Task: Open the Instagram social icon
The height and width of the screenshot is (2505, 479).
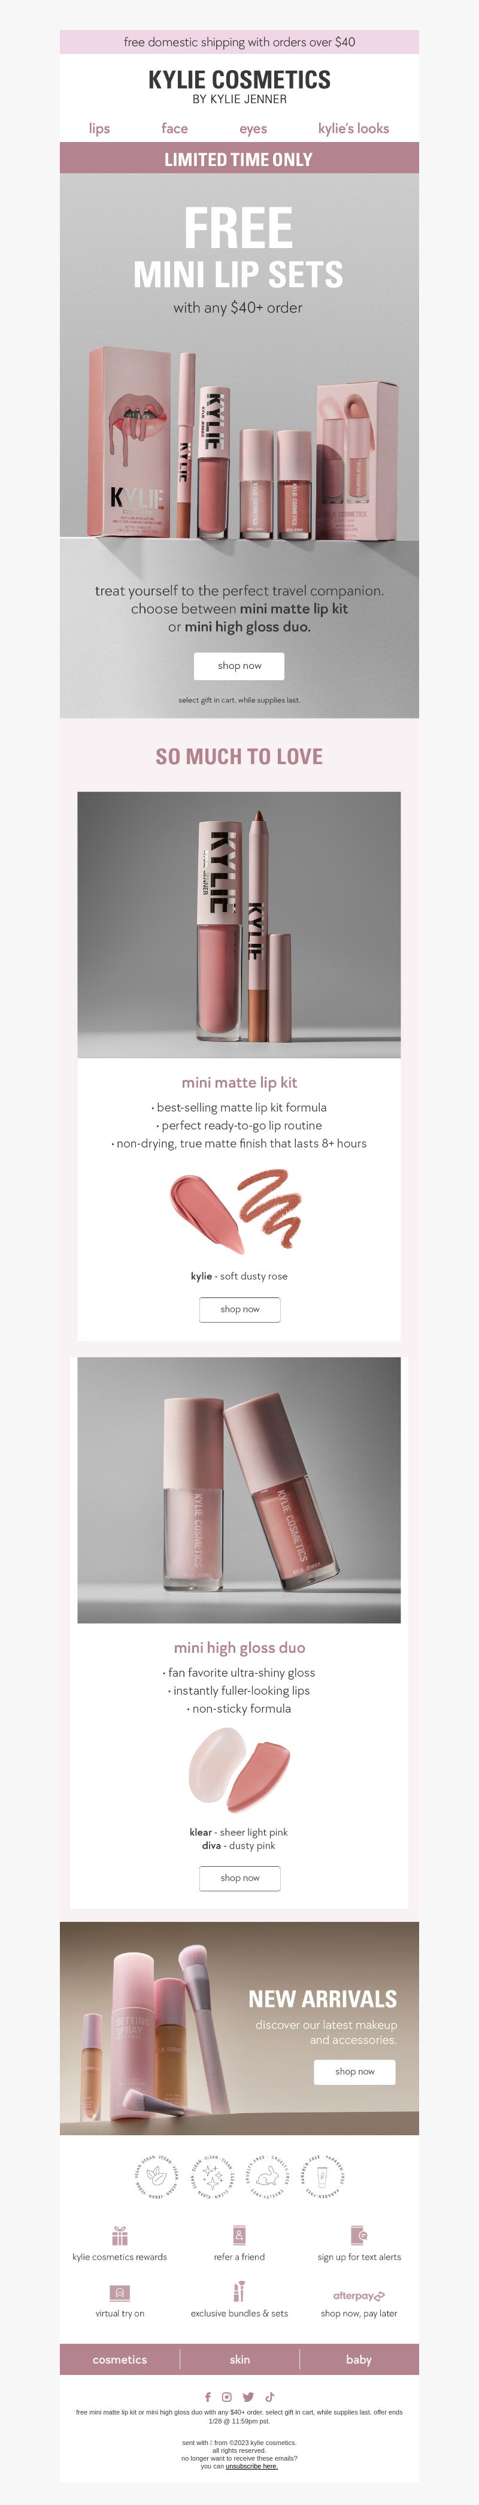Action: click(x=226, y=2397)
